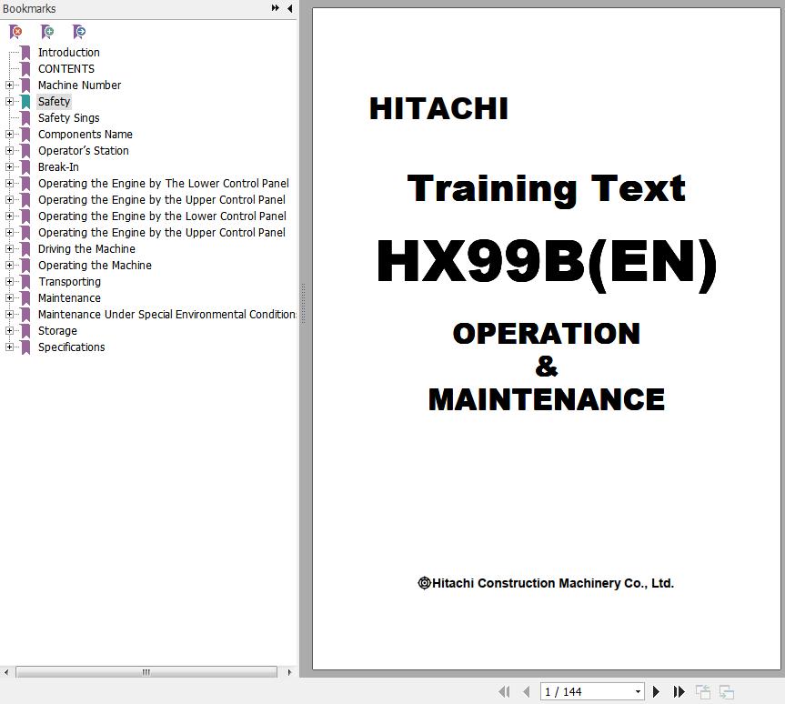Select the Operator's Station bookmark label
Image resolution: width=785 pixels, height=704 pixels.
pyautogui.click(x=84, y=151)
